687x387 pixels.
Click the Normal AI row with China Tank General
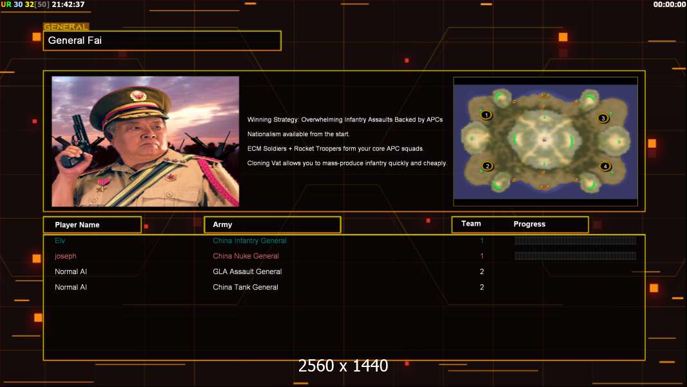(344, 287)
